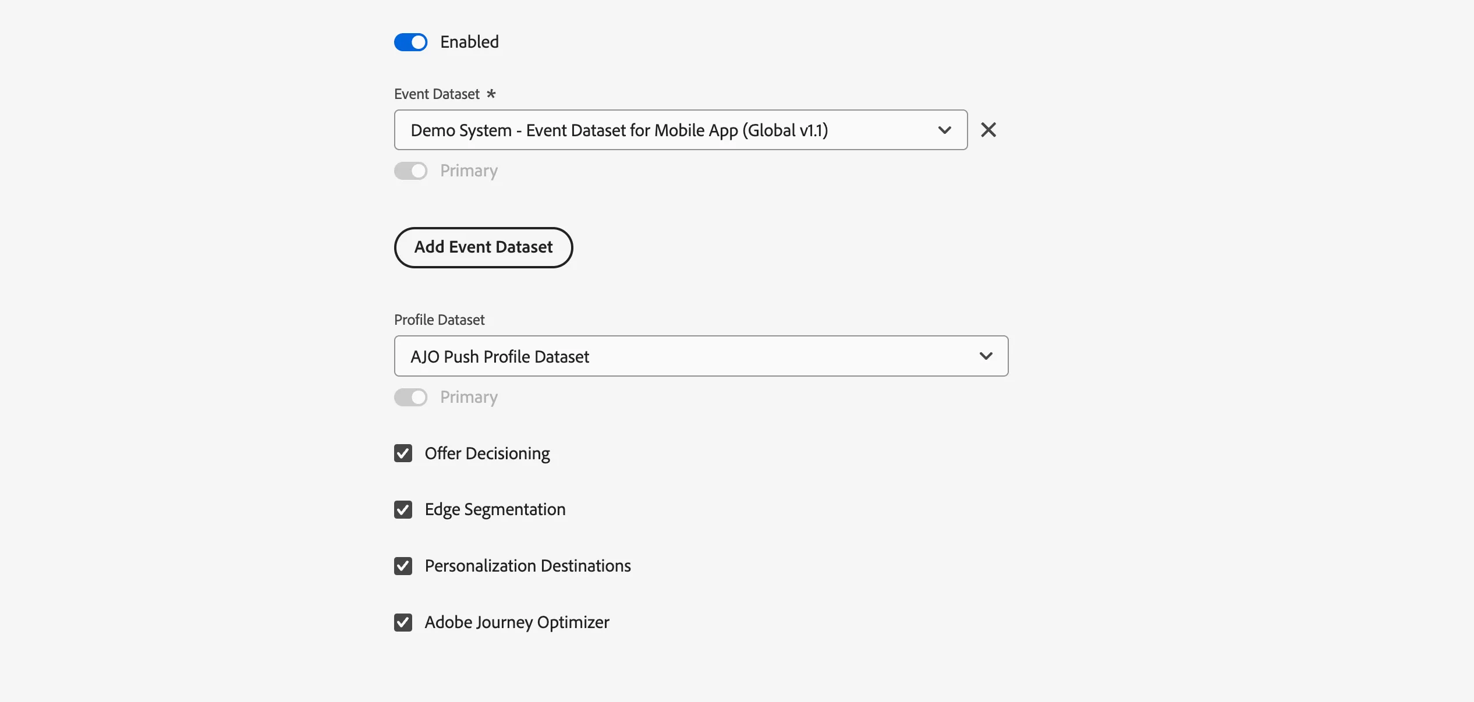Open the Profile Dataset dropdown

click(x=701, y=356)
